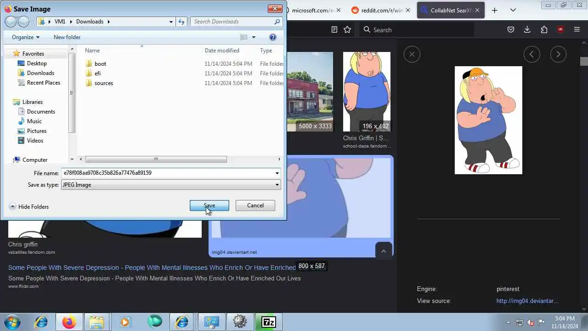Viewport: 588px width, 331px height.
Task: Cancel the Save Image dialog
Action: tap(255, 205)
